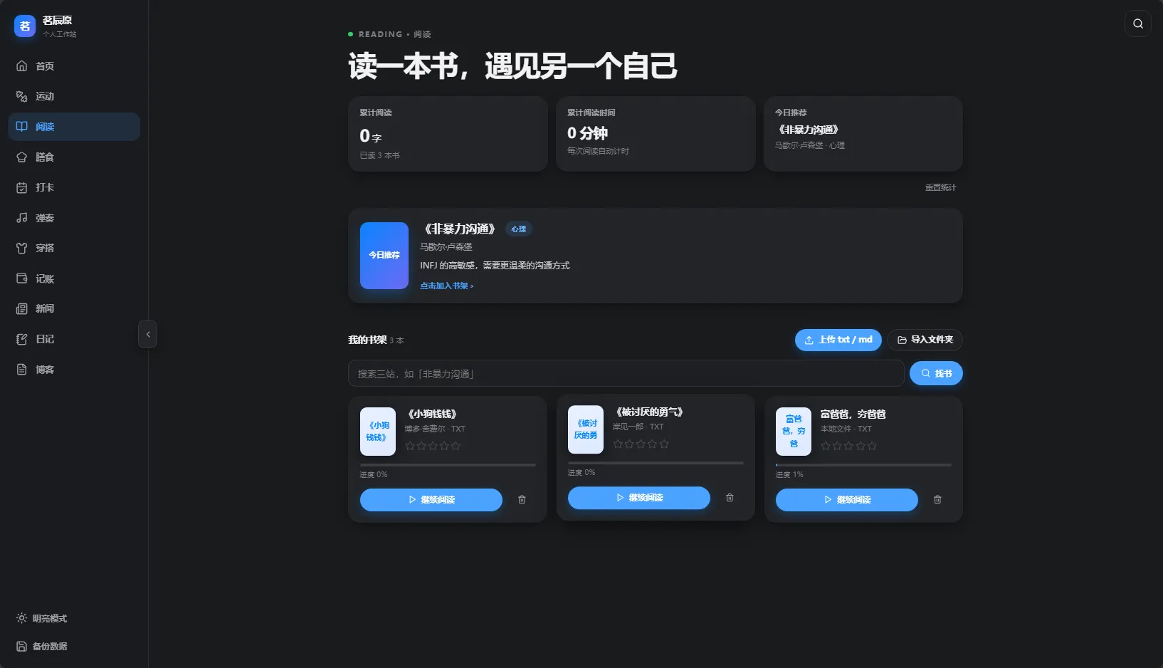This screenshot has width=1163, height=668.
Task: Toggle 明亮模式 light mode
Action: 42,618
